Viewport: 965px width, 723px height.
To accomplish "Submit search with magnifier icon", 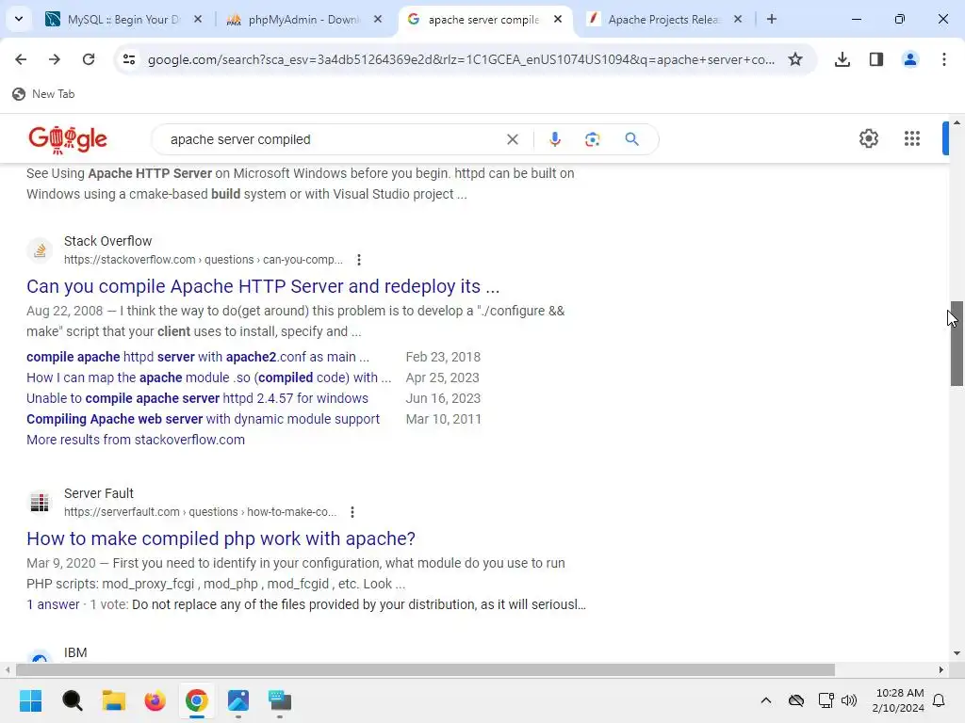I will coord(631,139).
